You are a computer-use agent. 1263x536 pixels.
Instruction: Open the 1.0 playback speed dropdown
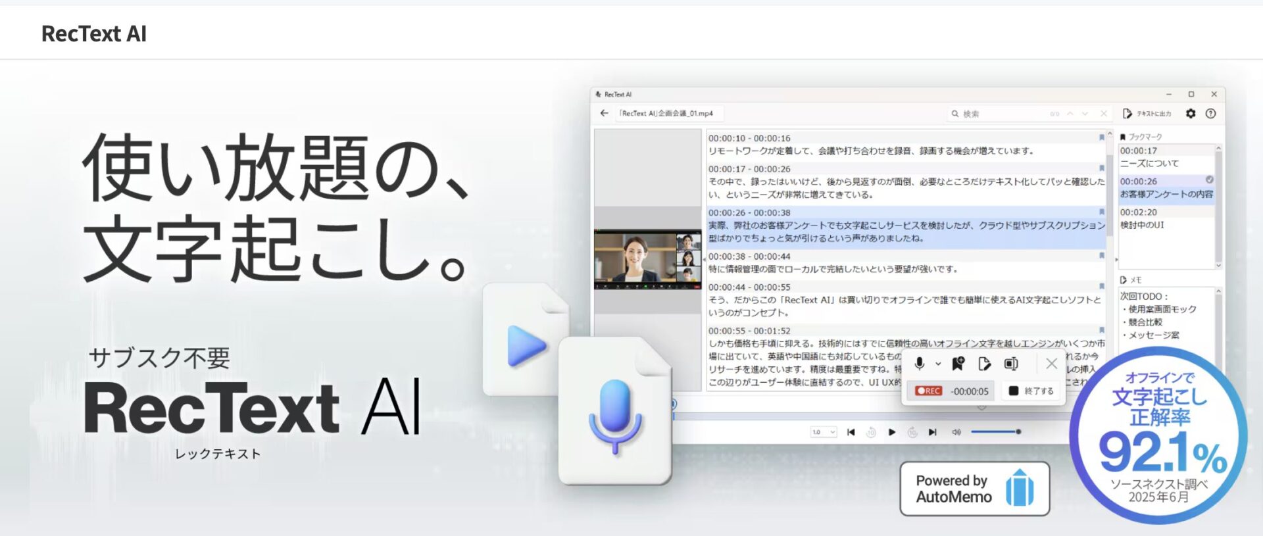pyautogui.click(x=823, y=432)
